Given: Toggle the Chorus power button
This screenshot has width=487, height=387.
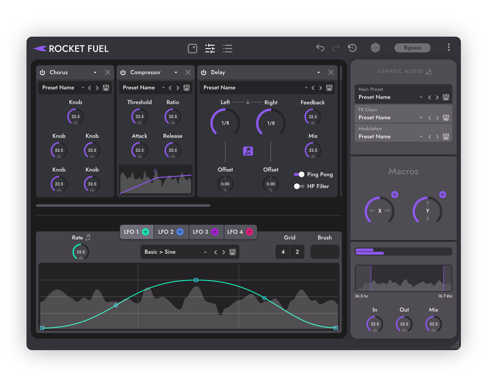Looking at the screenshot, I should (42, 72).
